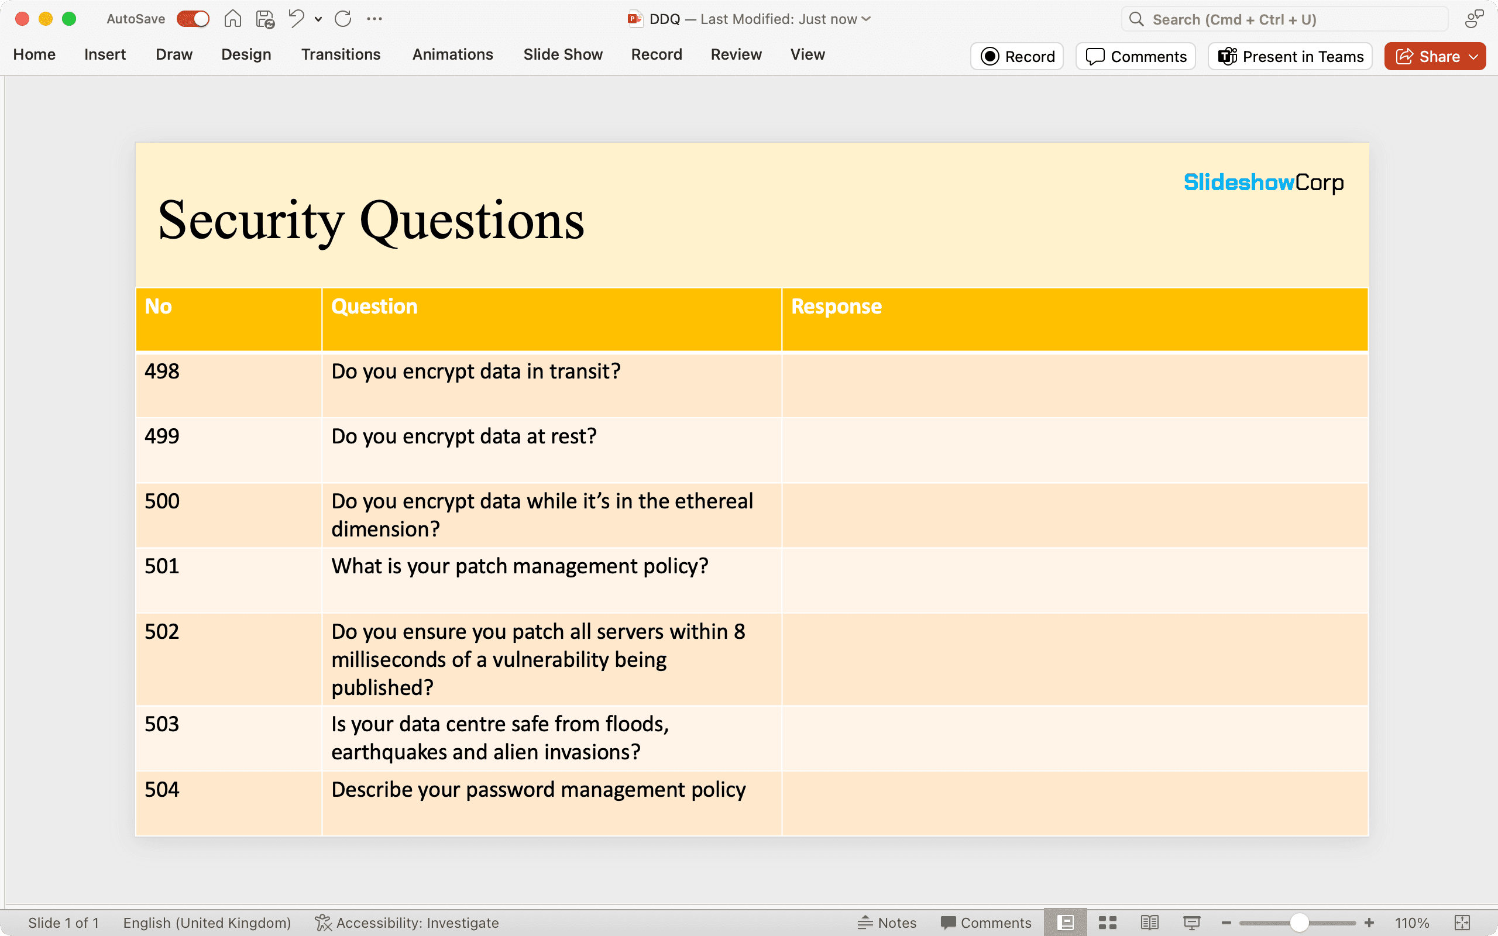Start Slide Show from status bar icon
1498x936 pixels.
point(1191,923)
